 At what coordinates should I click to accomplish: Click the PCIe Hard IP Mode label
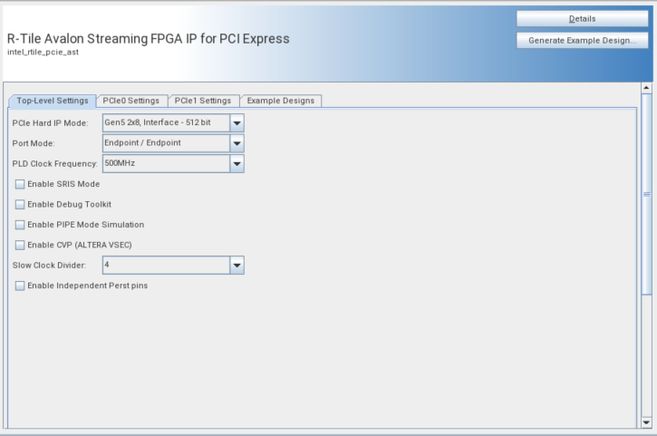[50, 123]
